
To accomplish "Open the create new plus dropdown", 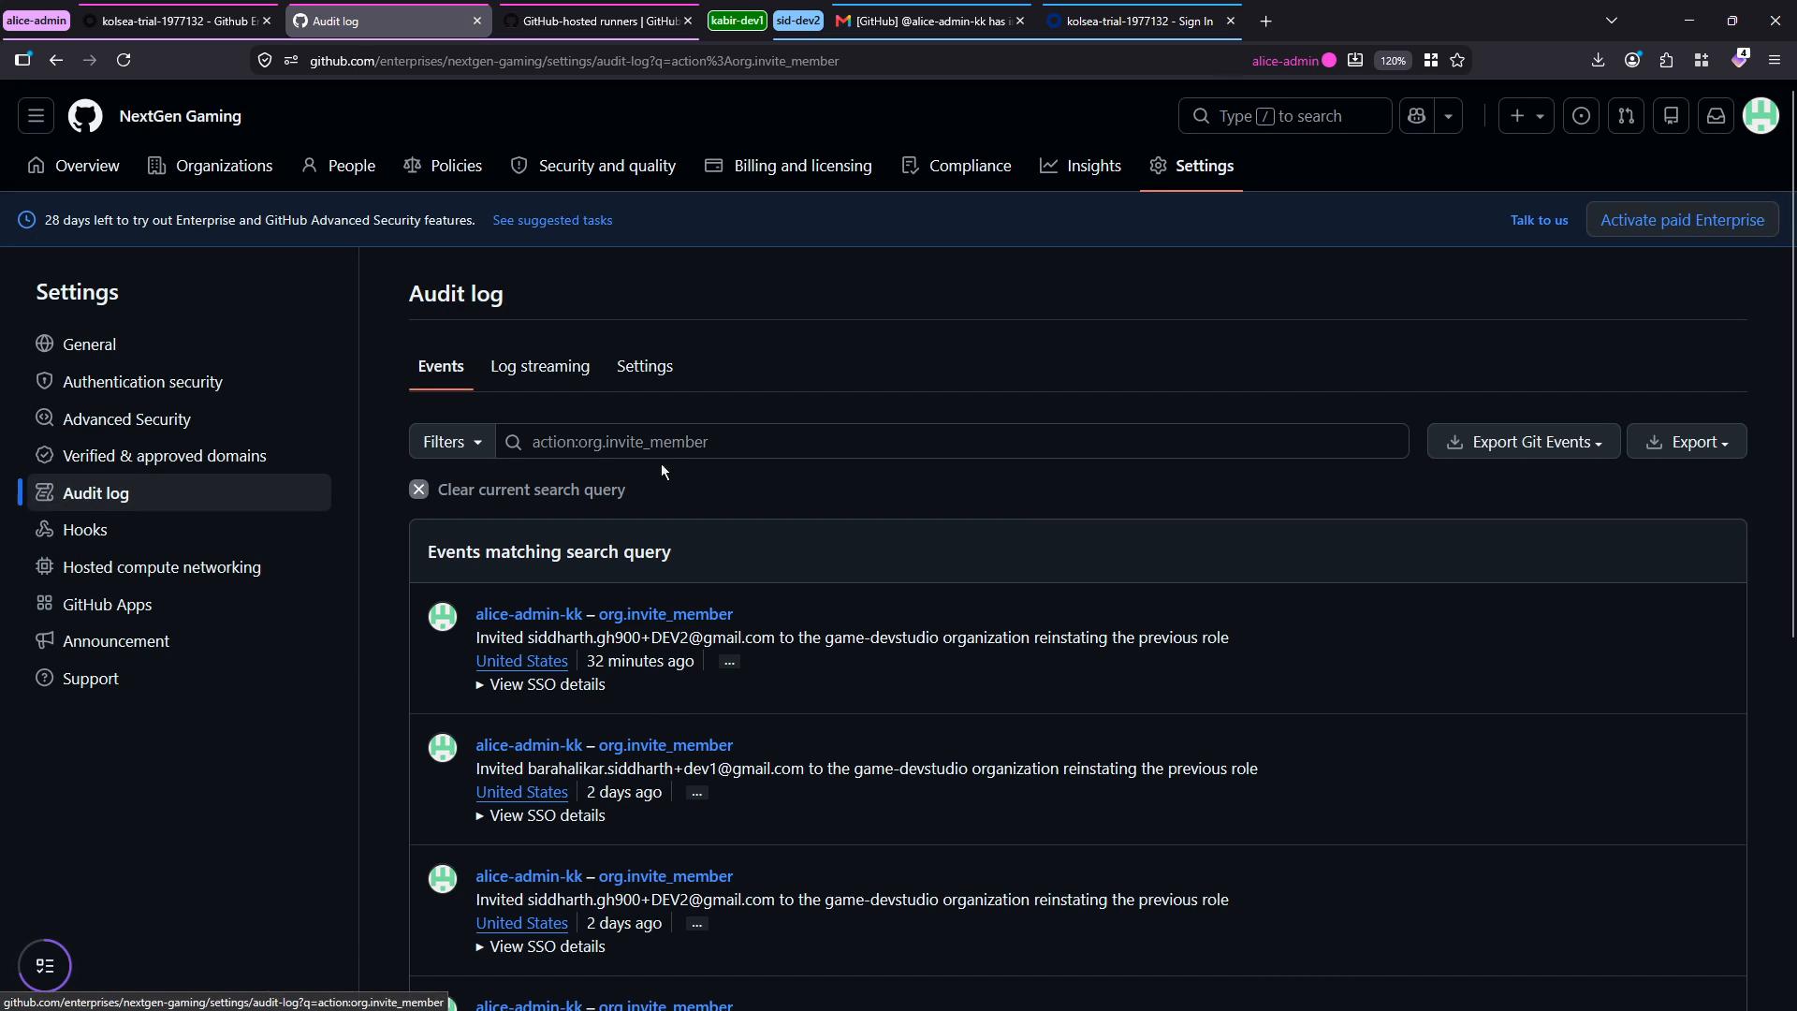I will tap(1527, 116).
